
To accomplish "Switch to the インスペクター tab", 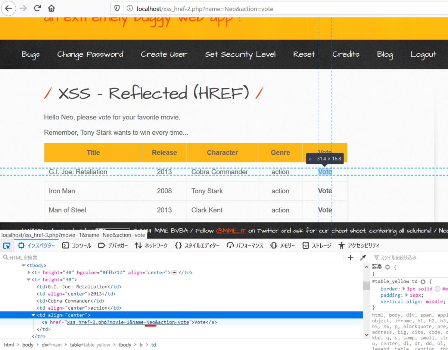I will [37, 246].
